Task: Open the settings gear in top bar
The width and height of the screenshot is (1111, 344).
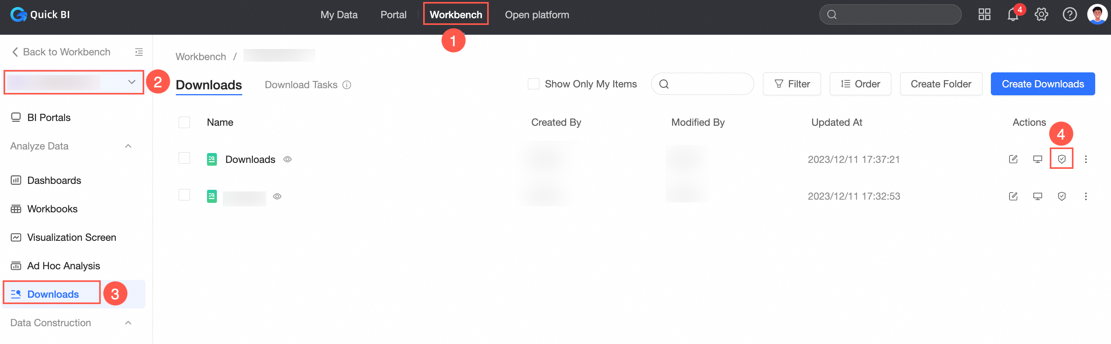Action: 1041,15
